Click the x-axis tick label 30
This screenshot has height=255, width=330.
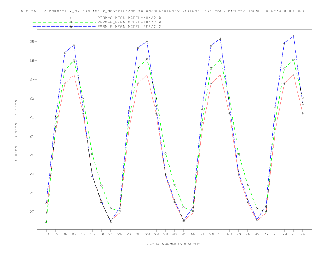(x=138, y=234)
